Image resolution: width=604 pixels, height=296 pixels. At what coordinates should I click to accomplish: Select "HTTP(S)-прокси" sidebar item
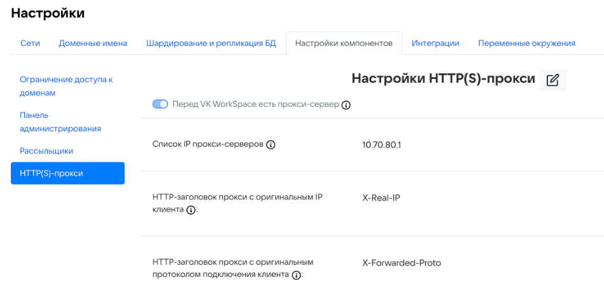(67, 173)
